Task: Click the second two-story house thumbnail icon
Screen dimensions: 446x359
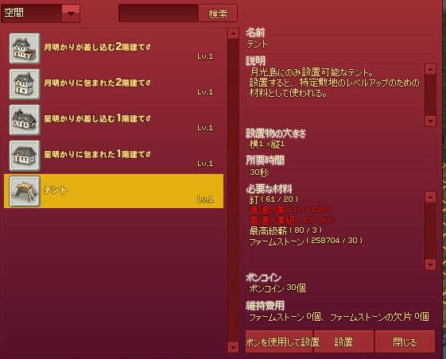Action: [25, 84]
